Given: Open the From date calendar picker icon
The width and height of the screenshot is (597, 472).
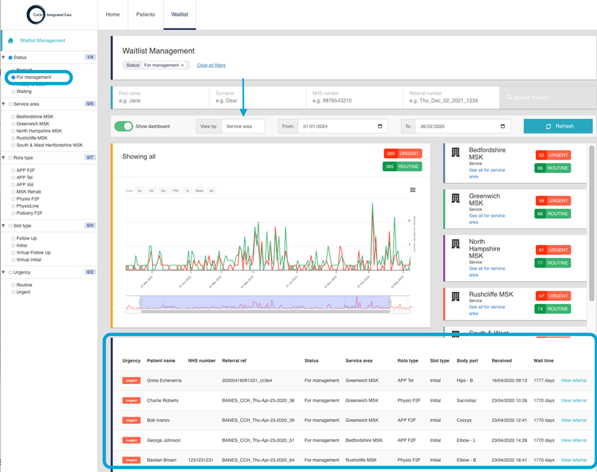Looking at the screenshot, I should (380, 127).
